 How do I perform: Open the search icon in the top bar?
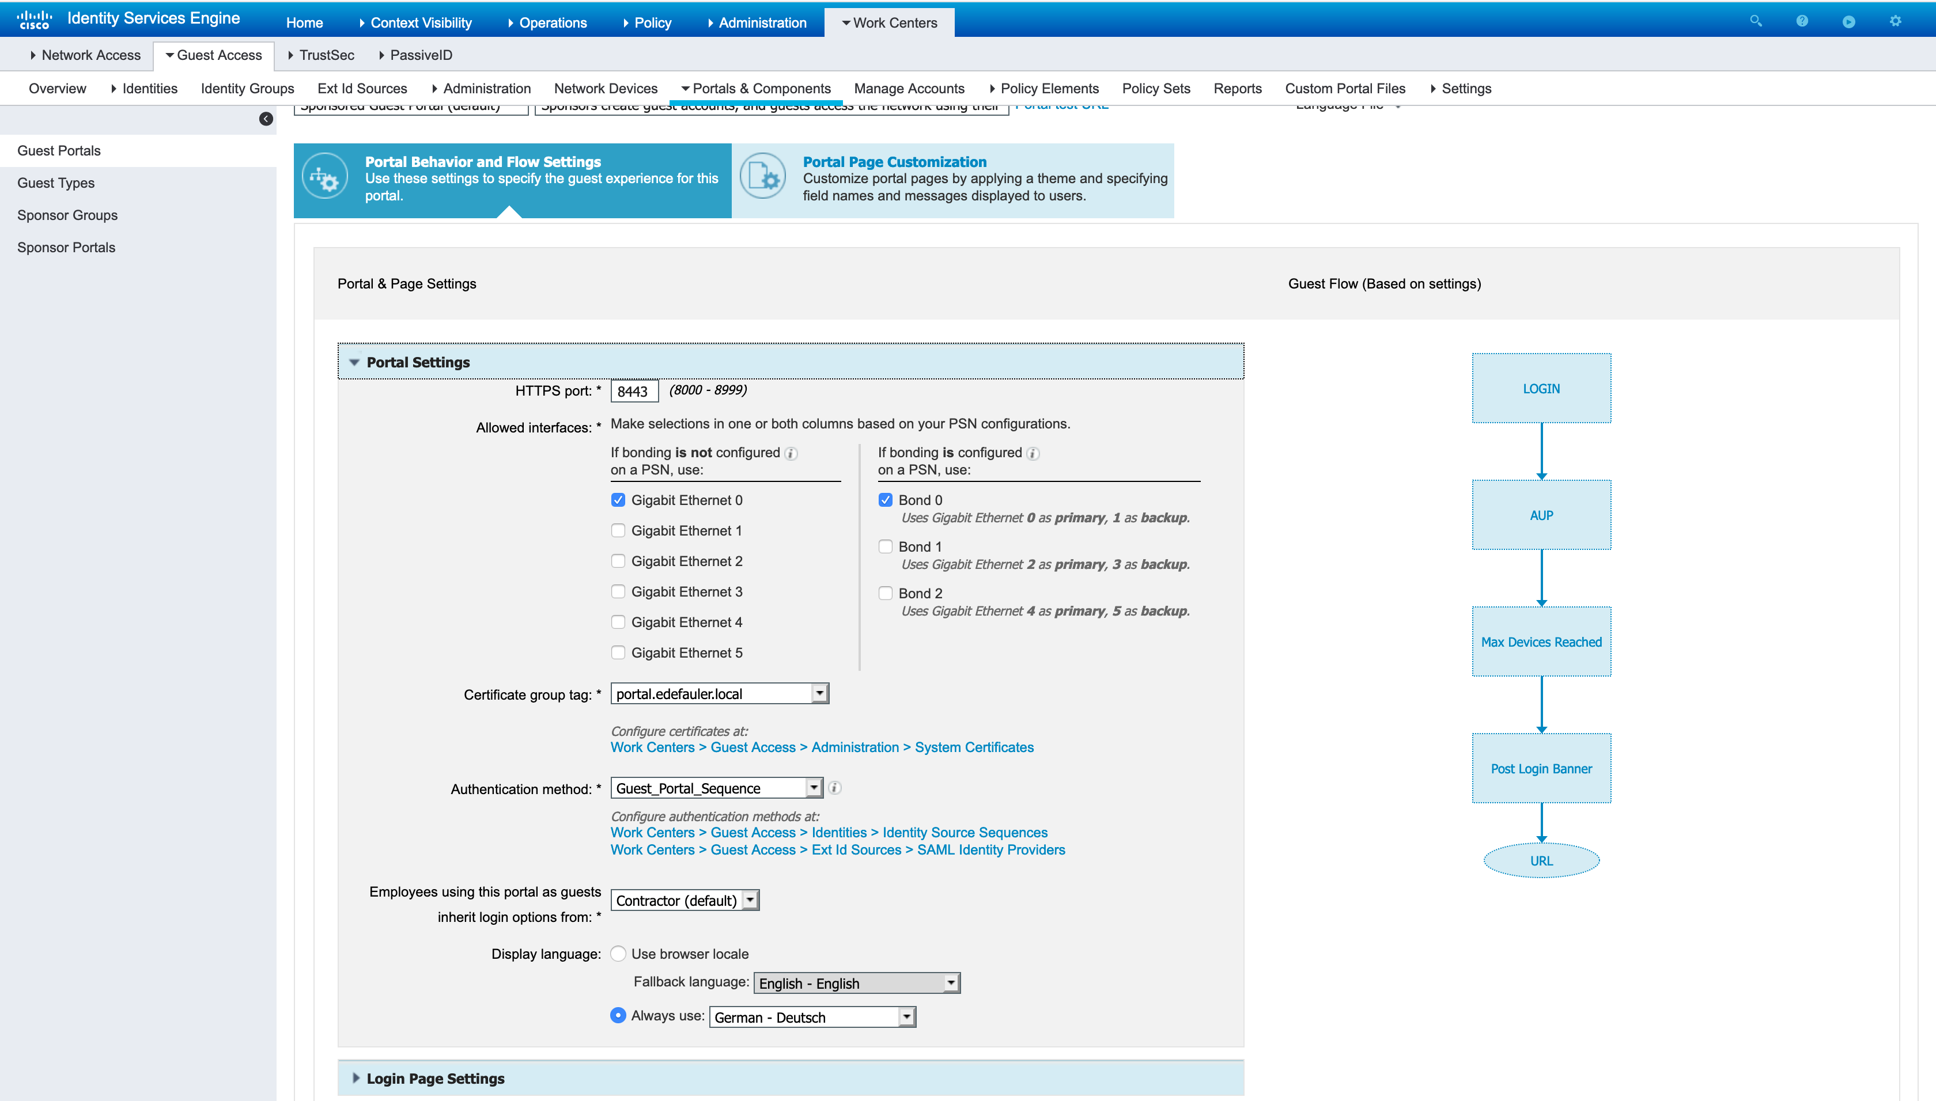tap(1755, 21)
